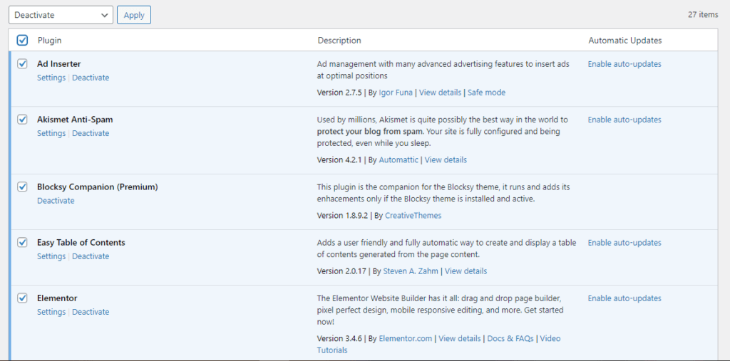
Task: View details for Akismet Anti-Spam
Action: (x=446, y=159)
